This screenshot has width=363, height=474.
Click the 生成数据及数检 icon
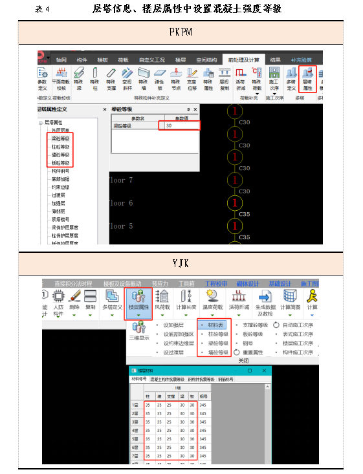point(265,302)
